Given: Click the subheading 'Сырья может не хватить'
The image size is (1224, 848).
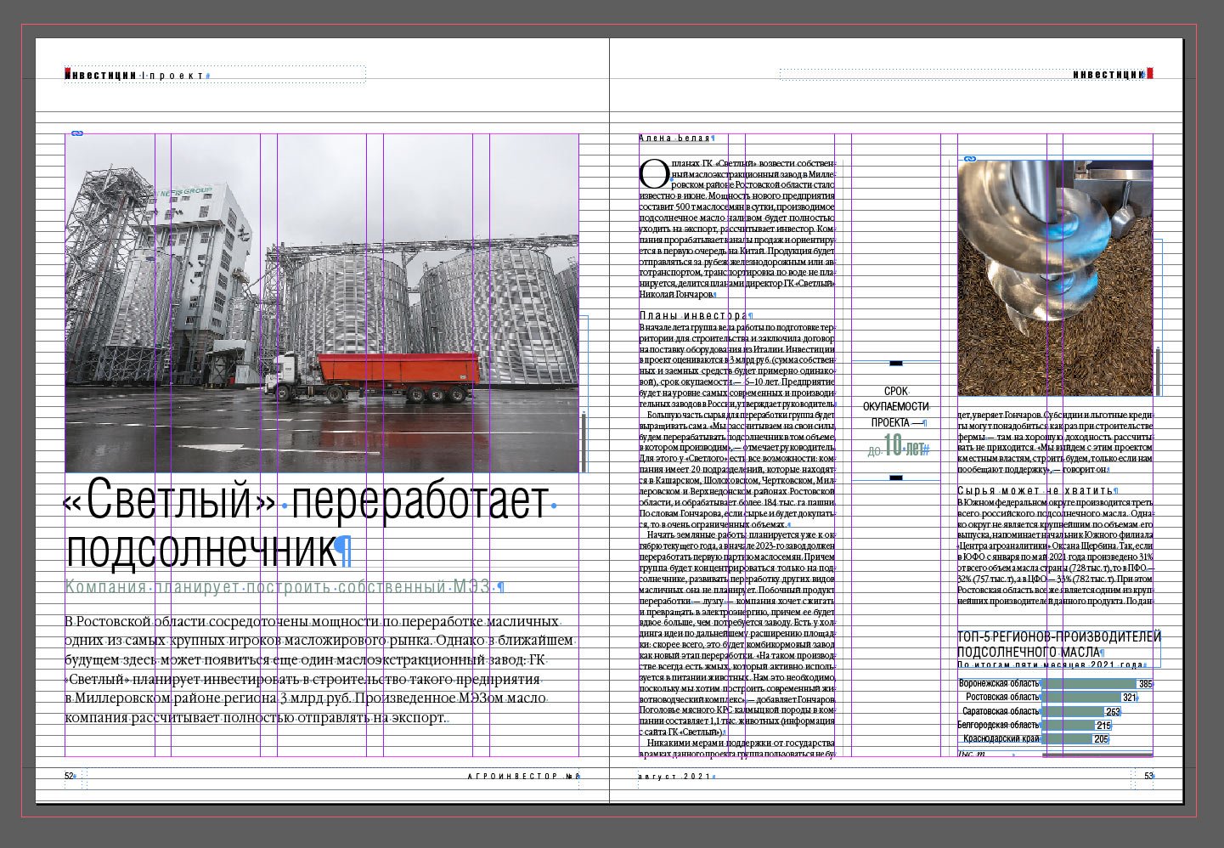Looking at the screenshot, I should (x=1035, y=491).
